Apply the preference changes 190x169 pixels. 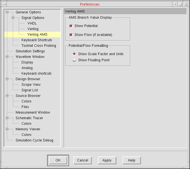(107, 160)
